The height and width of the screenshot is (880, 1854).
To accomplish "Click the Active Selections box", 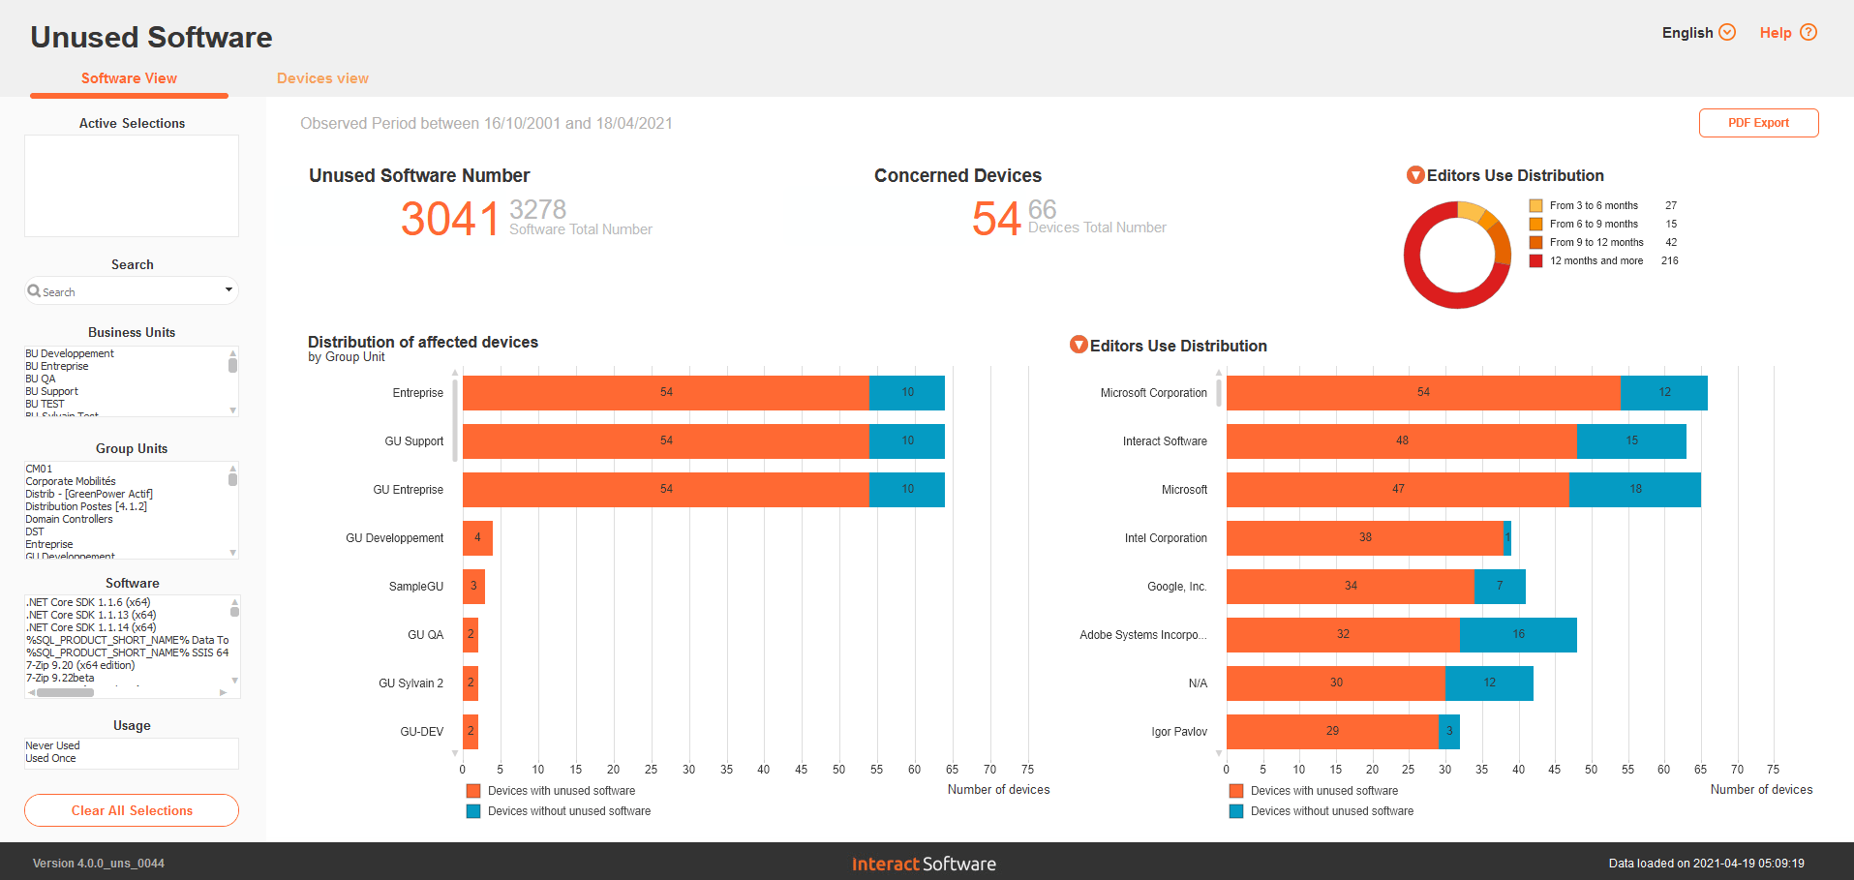I will 132,186.
